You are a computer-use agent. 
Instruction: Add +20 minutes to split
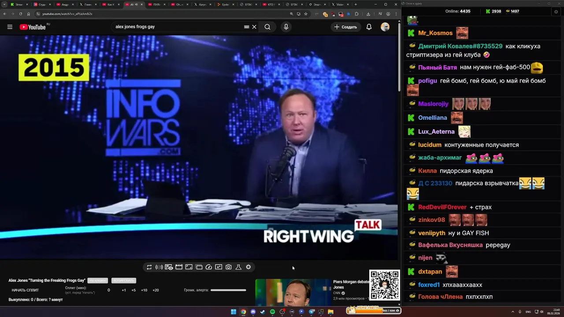coord(156,291)
